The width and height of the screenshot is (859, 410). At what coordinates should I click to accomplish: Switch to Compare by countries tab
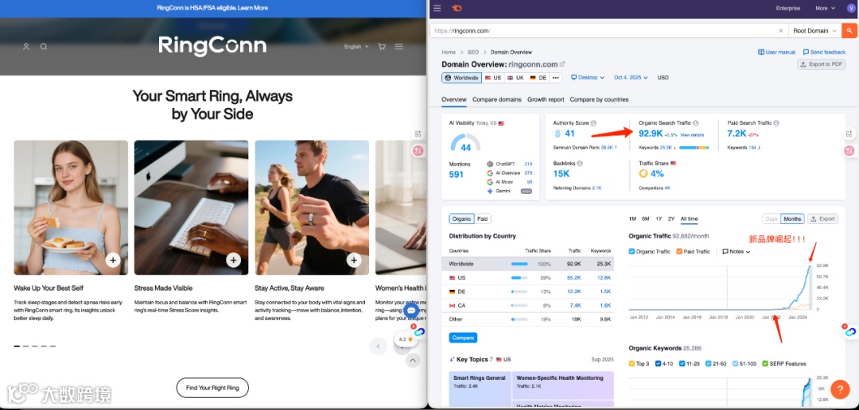[x=600, y=99]
